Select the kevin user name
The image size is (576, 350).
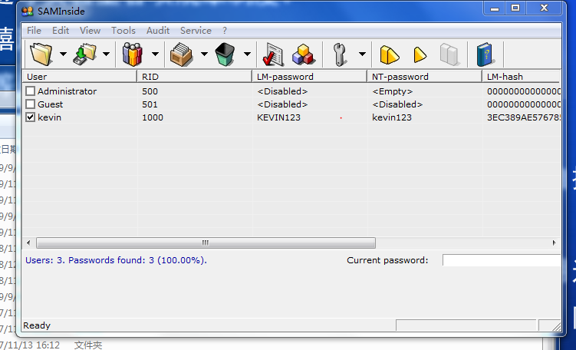49,117
